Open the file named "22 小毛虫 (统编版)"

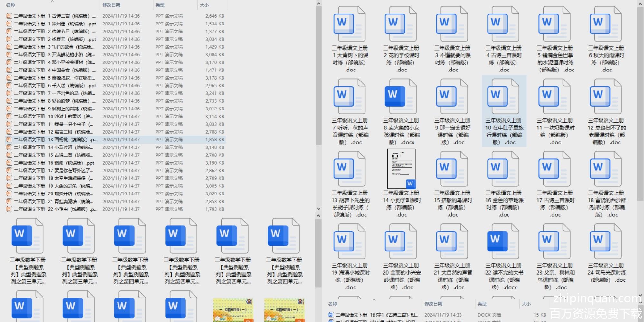[x=55, y=209]
